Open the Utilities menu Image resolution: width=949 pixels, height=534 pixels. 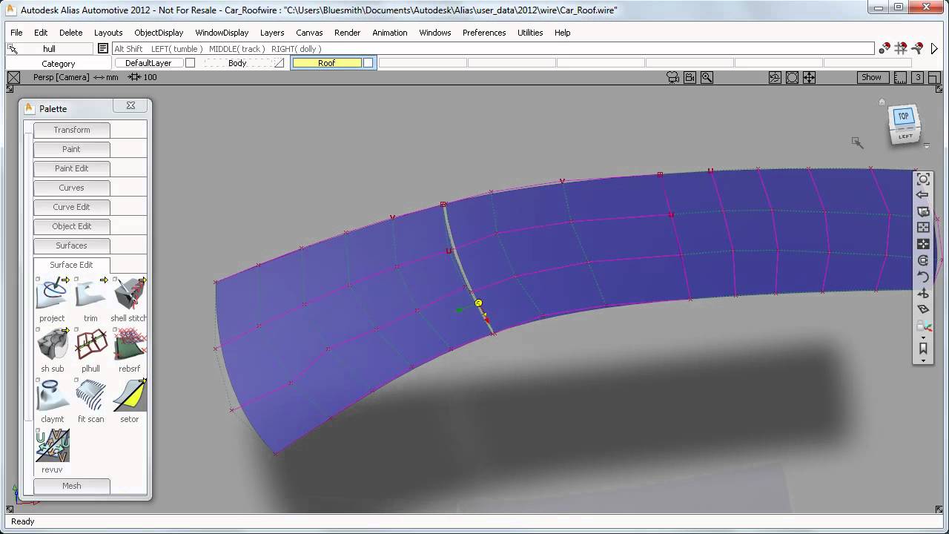tap(530, 33)
